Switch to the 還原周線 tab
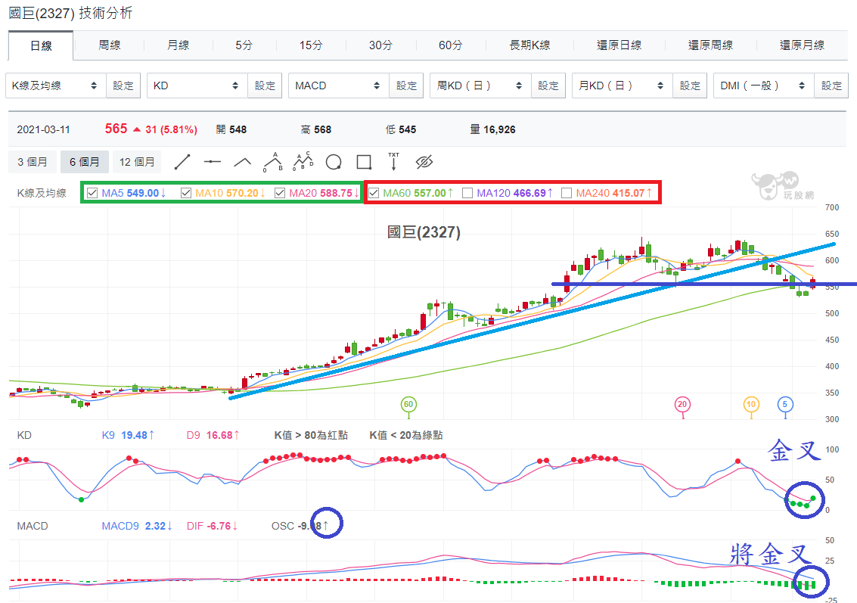 (710, 45)
